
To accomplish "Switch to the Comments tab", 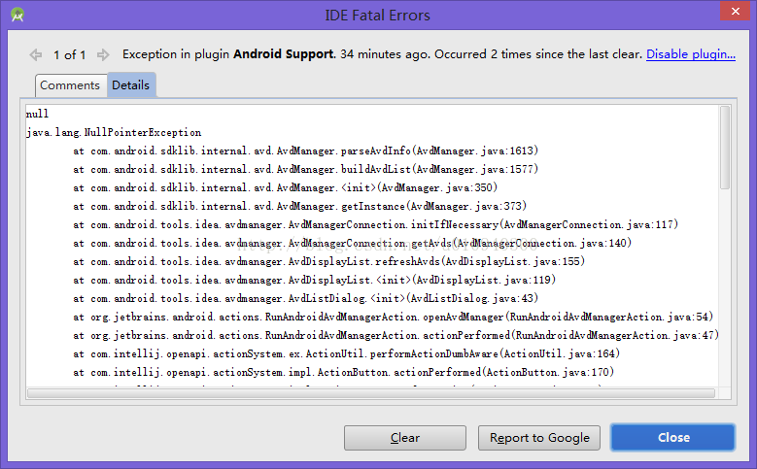I will (70, 85).
